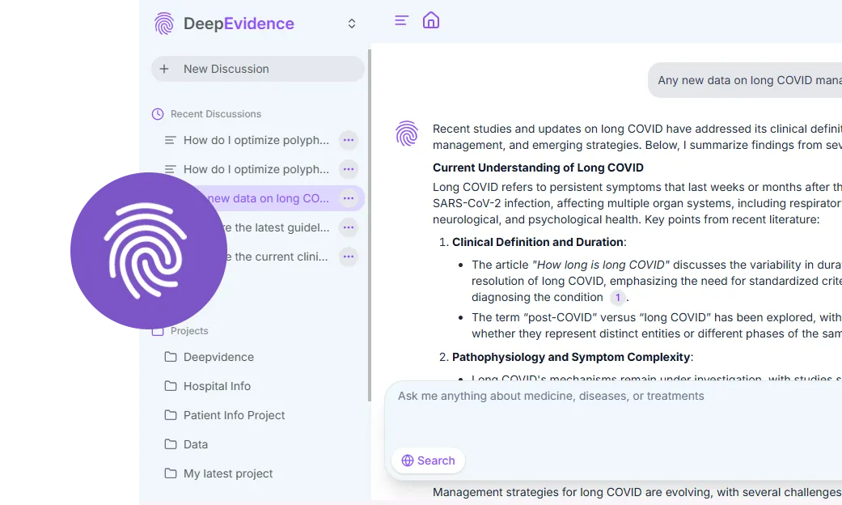Image resolution: width=842 pixels, height=505 pixels.
Task: Open the Deepvidence project folder
Action: coord(218,357)
